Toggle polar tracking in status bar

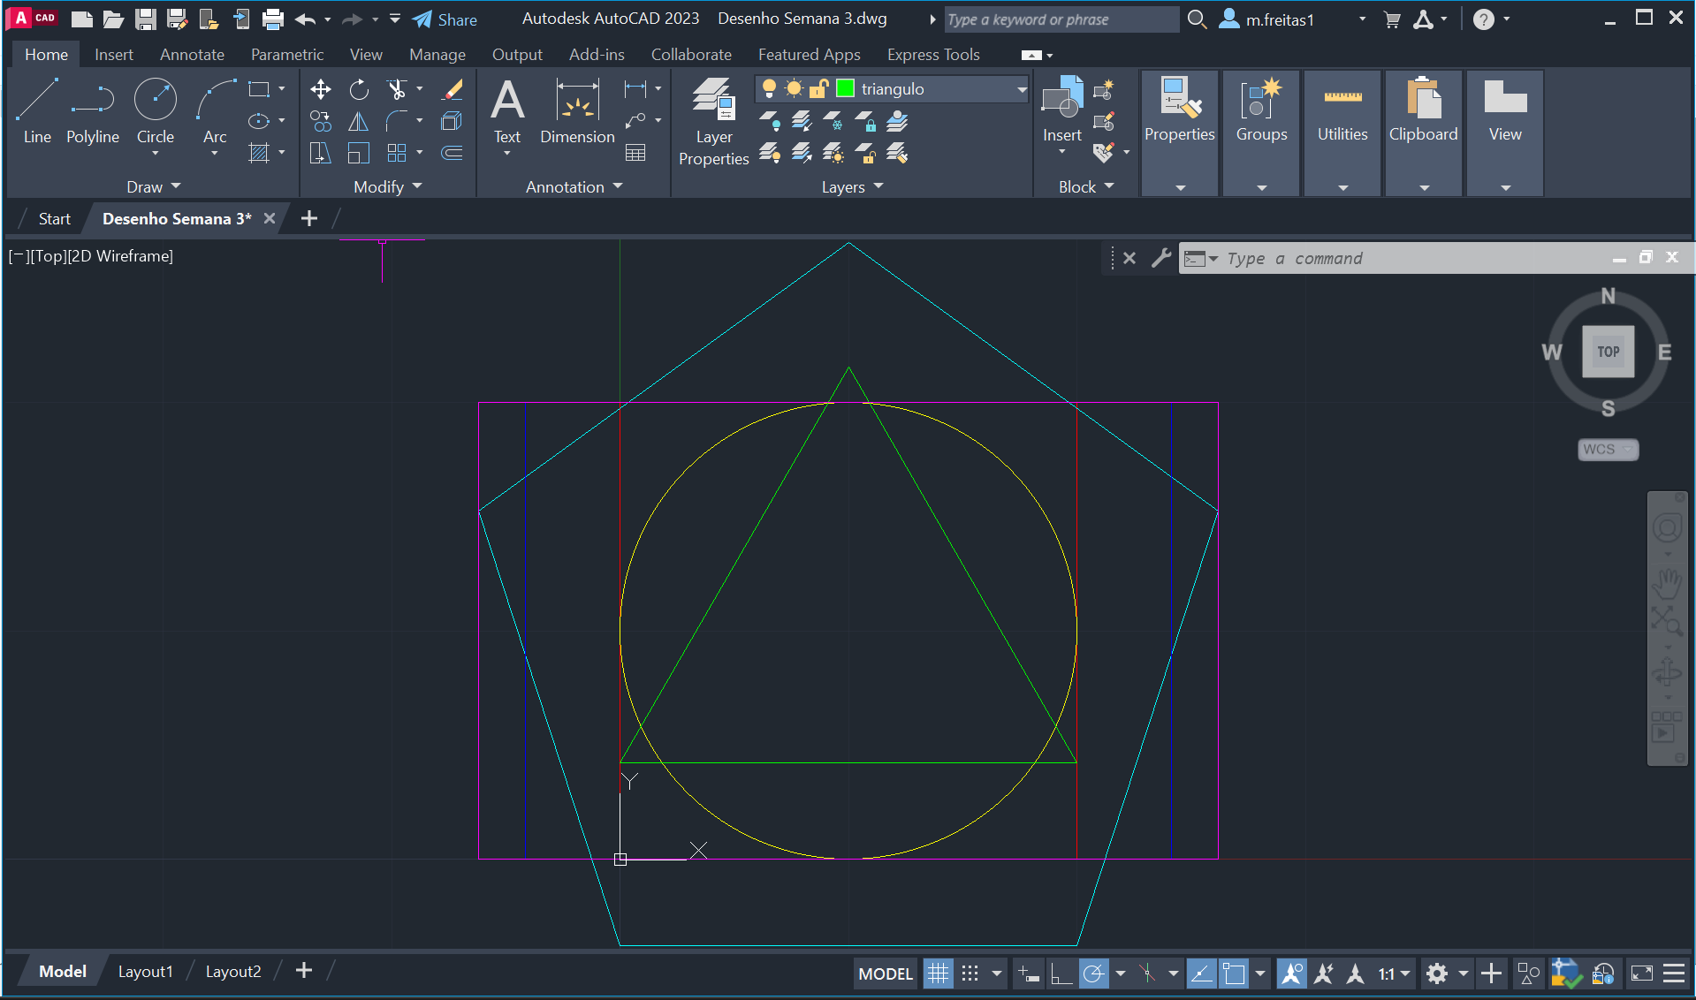click(1093, 973)
